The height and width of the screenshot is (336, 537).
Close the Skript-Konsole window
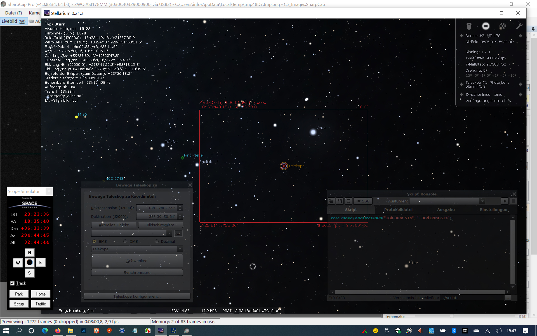coord(514,194)
